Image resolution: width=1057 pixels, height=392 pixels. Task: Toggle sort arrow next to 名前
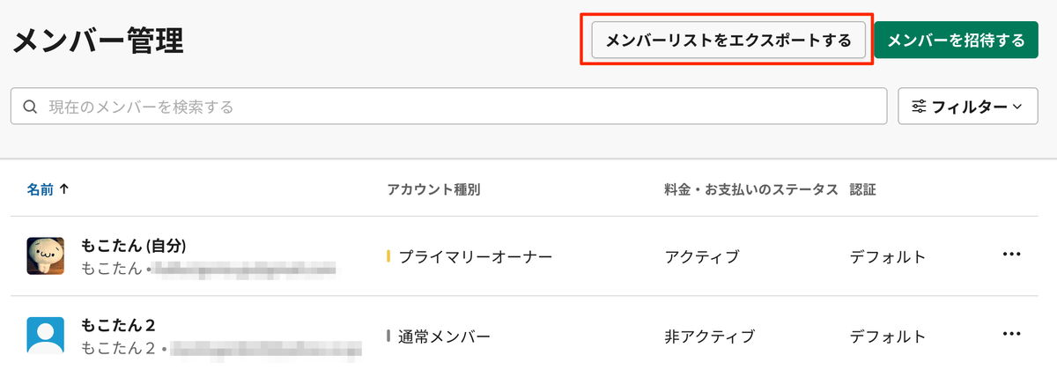coord(63,189)
